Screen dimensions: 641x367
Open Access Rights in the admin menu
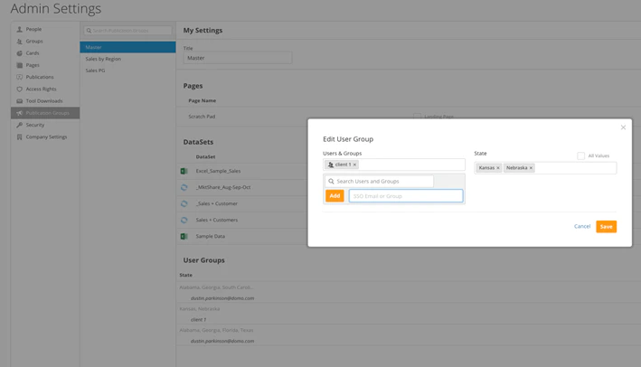click(x=42, y=89)
